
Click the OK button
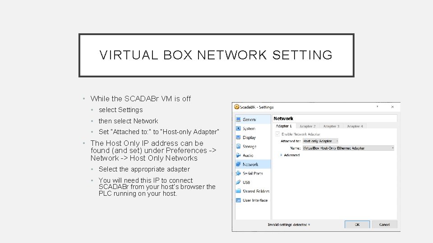click(x=357, y=225)
